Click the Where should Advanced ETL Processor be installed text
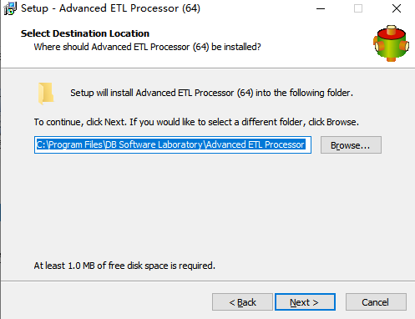 147,47
